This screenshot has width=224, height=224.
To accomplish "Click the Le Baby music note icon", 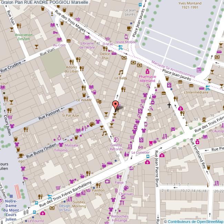I will (121, 72).
